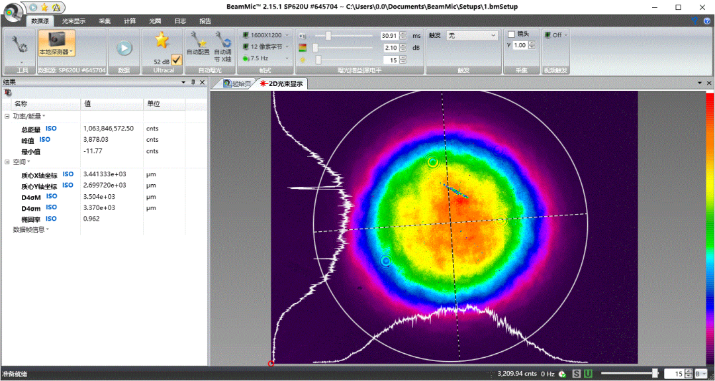Run Ultracal via the large star icon

point(162,40)
